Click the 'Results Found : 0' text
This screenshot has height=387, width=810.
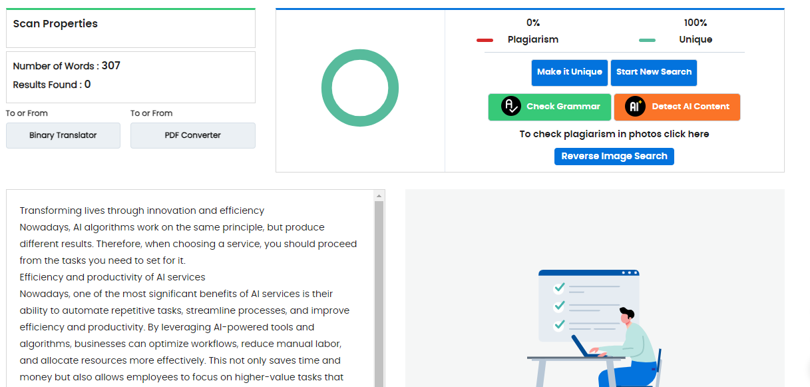click(x=52, y=85)
